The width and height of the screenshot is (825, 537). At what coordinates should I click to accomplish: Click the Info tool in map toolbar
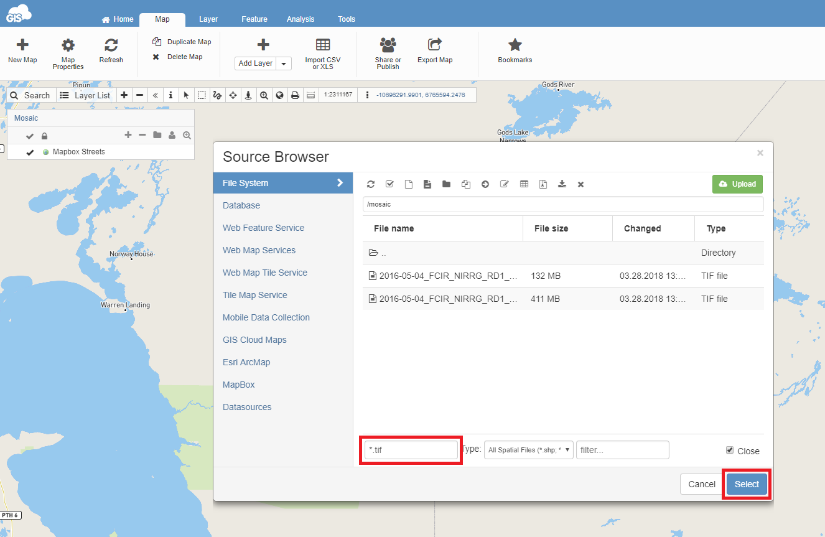[x=170, y=95]
